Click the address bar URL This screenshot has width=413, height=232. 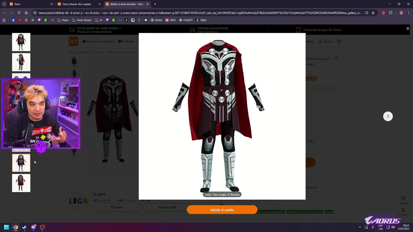(x=200, y=13)
